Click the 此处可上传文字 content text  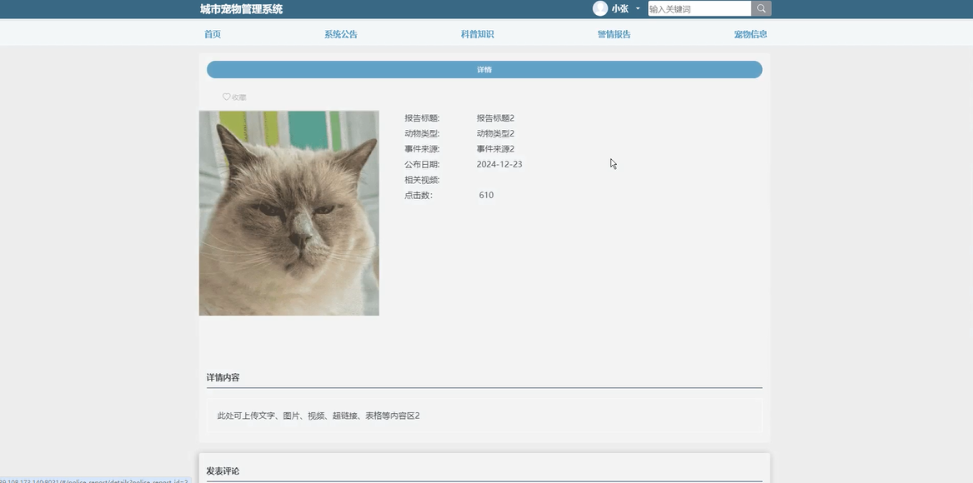pyautogui.click(x=318, y=416)
